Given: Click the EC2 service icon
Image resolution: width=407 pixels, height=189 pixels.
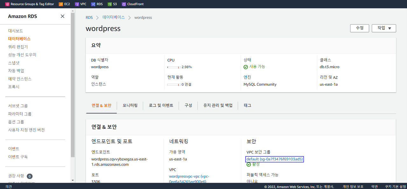Looking at the screenshot, I should (61, 4).
